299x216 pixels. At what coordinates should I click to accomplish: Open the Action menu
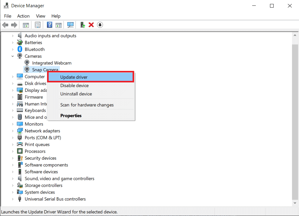[23, 16]
